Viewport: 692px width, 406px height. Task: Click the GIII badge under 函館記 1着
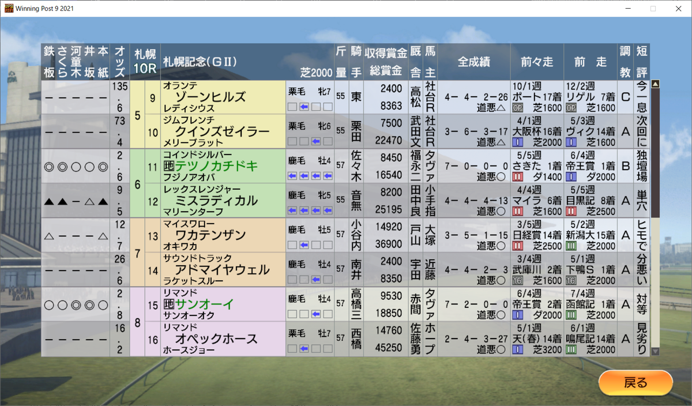click(x=571, y=315)
